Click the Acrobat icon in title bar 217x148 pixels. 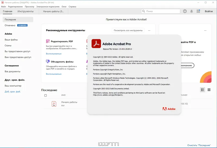click(x=2, y=2)
